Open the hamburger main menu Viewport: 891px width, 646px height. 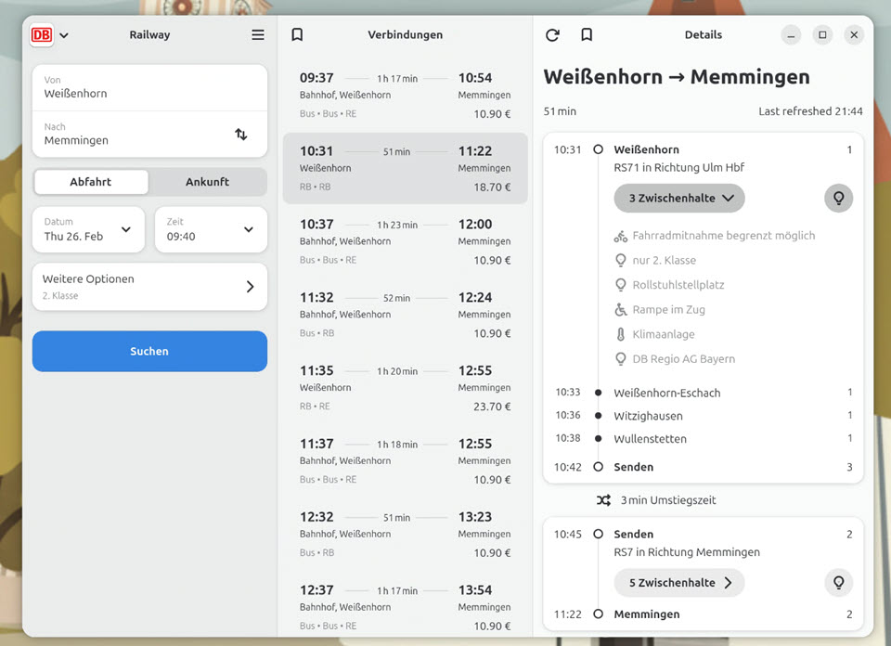coord(258,35)
